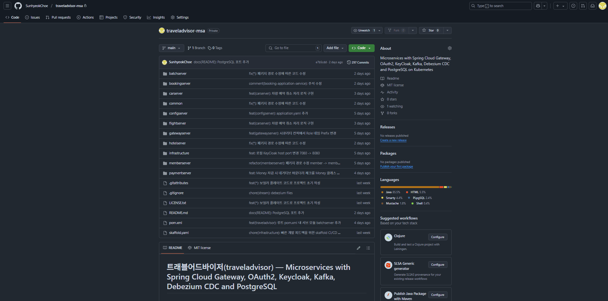Configure the Clojure suggested workflow
The height and width of the screenshot is (301, 608).
coord(438,237)
